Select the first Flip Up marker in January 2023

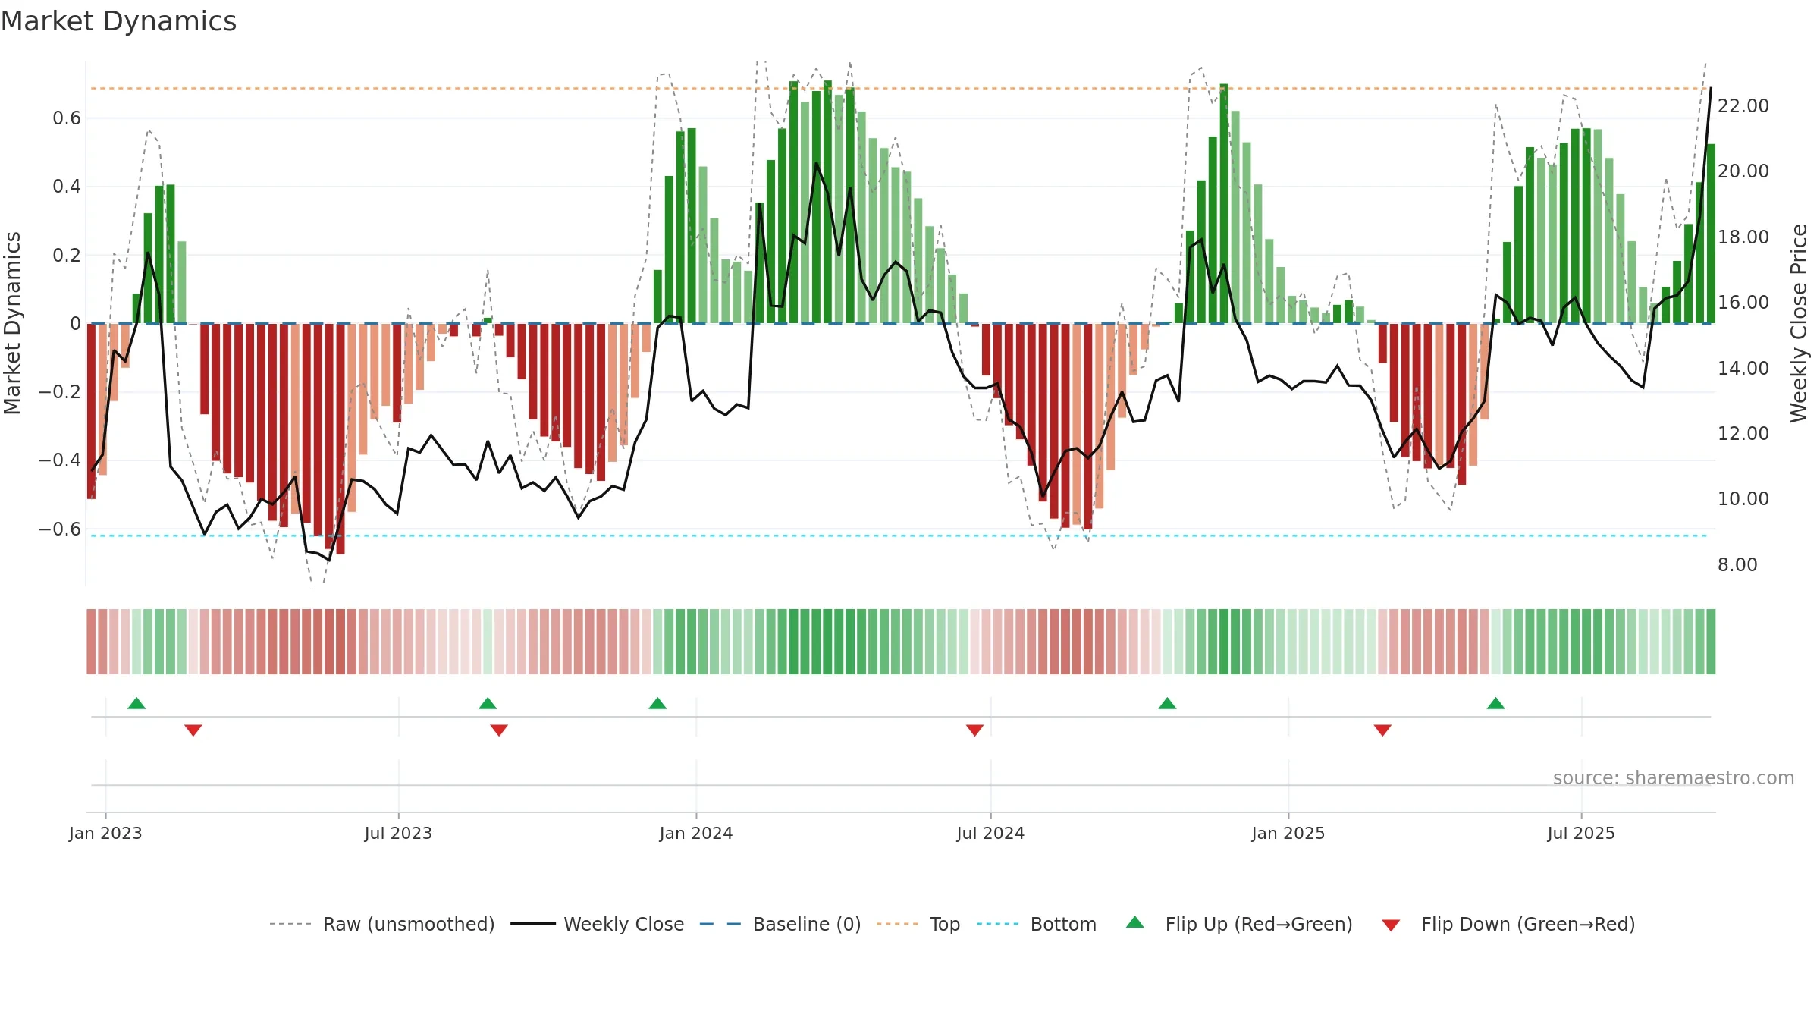coord(136,703)
